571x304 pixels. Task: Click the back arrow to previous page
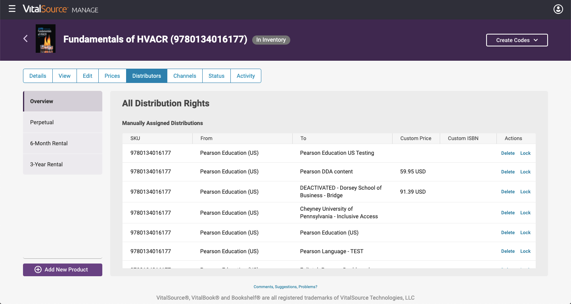coord(25,38)
